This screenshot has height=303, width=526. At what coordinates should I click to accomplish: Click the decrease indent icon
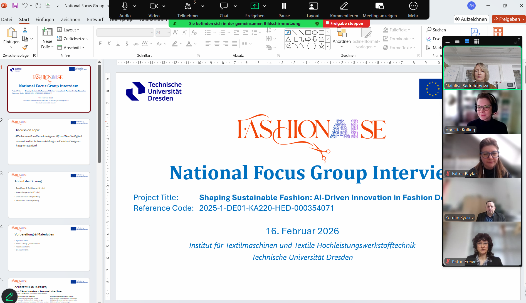pyautogui.click(x=236, y=33)
